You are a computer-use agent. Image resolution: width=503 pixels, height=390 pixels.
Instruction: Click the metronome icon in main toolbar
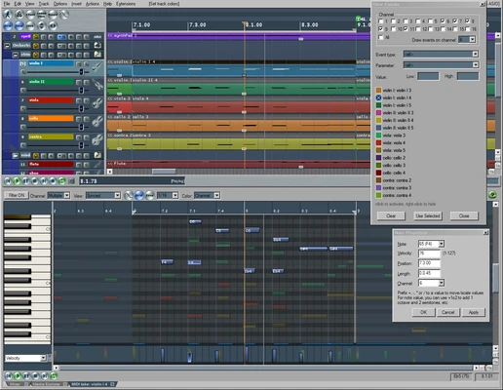[19, 15]
